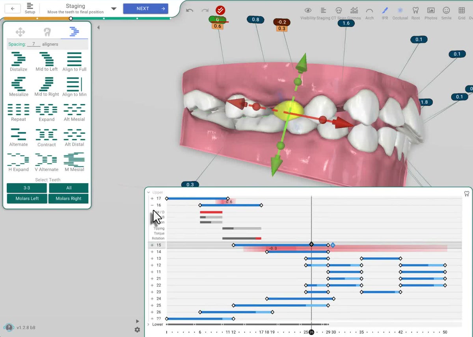The height and width of the screenshot is (337, 473).
Task: Select the Distalize staging pattern
Action: (x=19, y=62)
